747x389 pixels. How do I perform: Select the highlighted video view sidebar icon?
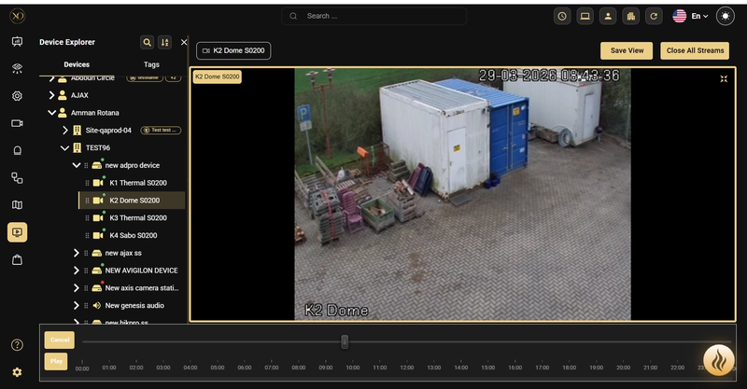coord(17,232)
